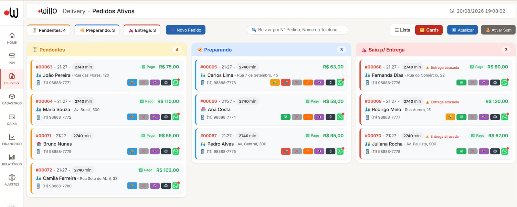Image resolution: width=517 pixels, height=207 pixels.
Task: Open WhatsApp for Bruno Nunes order
Action: point(176,151)
